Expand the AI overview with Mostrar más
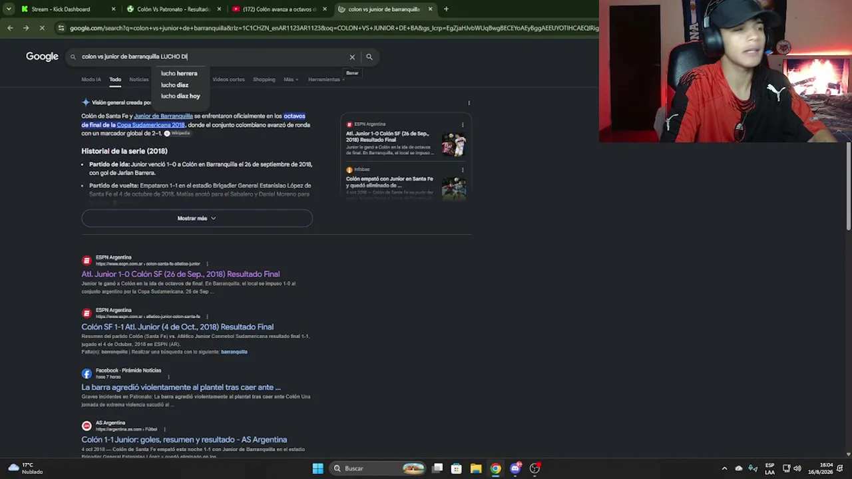Image resolution: width=852 pixels, height=479 pixels. 197,218
